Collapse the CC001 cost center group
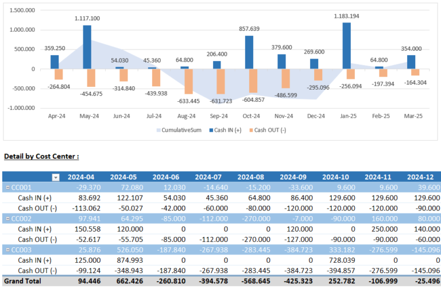441x288 pixels. point(7,188)
